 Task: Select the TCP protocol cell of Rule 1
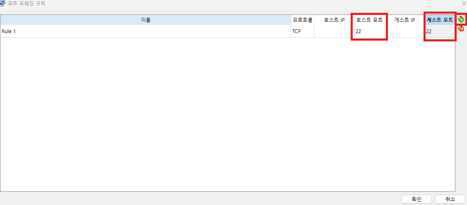(302, 31)
